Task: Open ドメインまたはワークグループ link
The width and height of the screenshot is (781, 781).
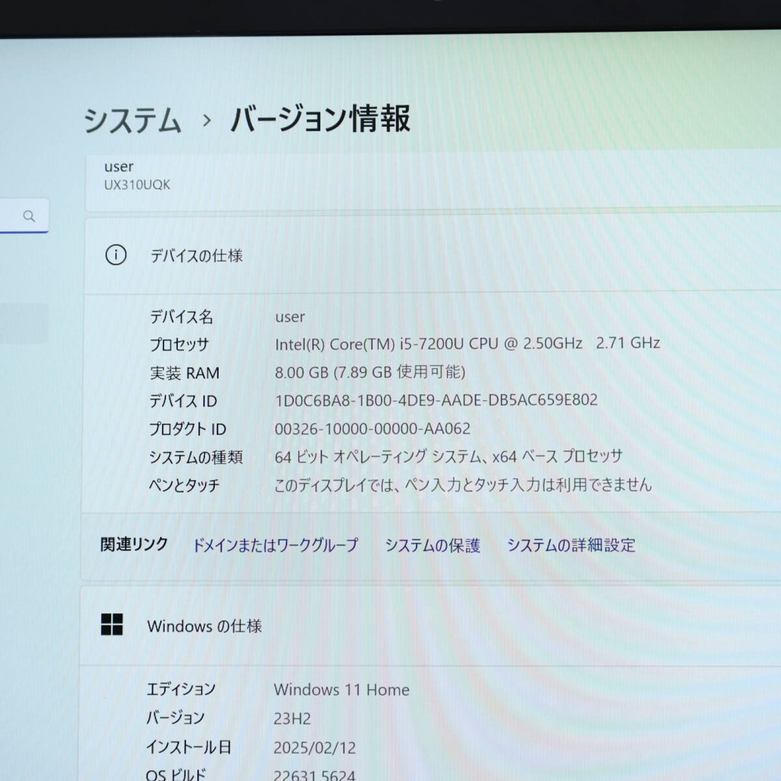Action: click(x=275, y=545)
